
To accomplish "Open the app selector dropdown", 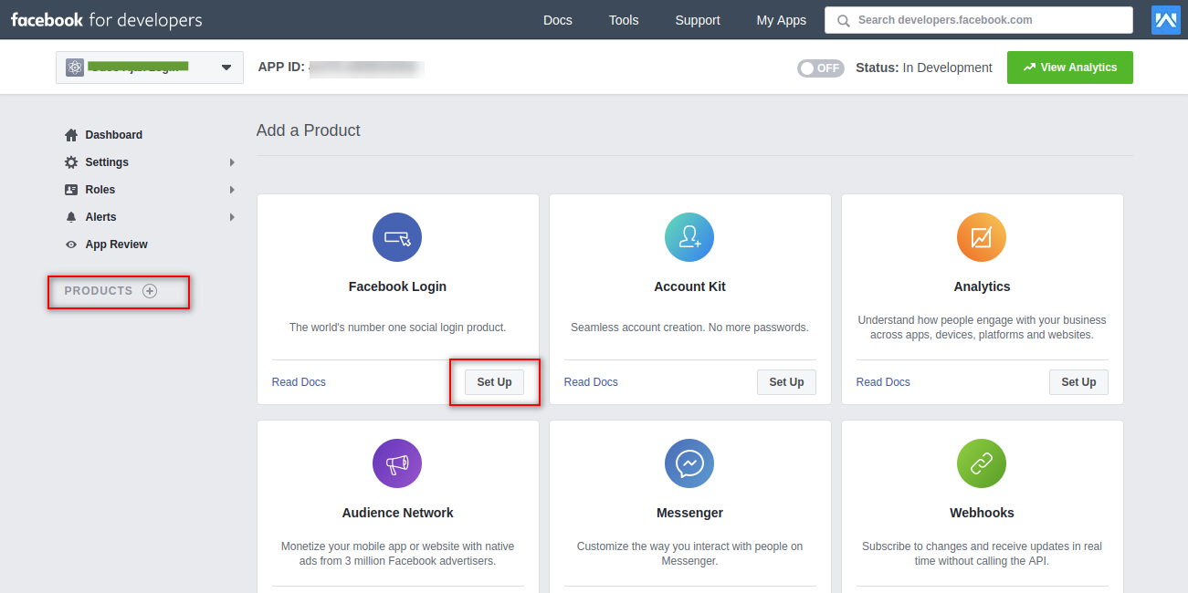I will pos(150,68).
